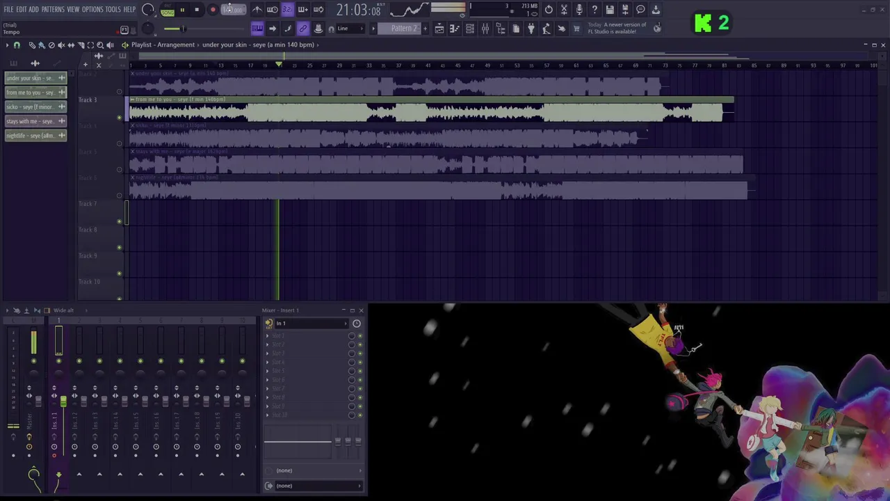This screenshot has width=890, height=501.
Task: Click the one-click audio recording microphone
Action: coord(579,10)
